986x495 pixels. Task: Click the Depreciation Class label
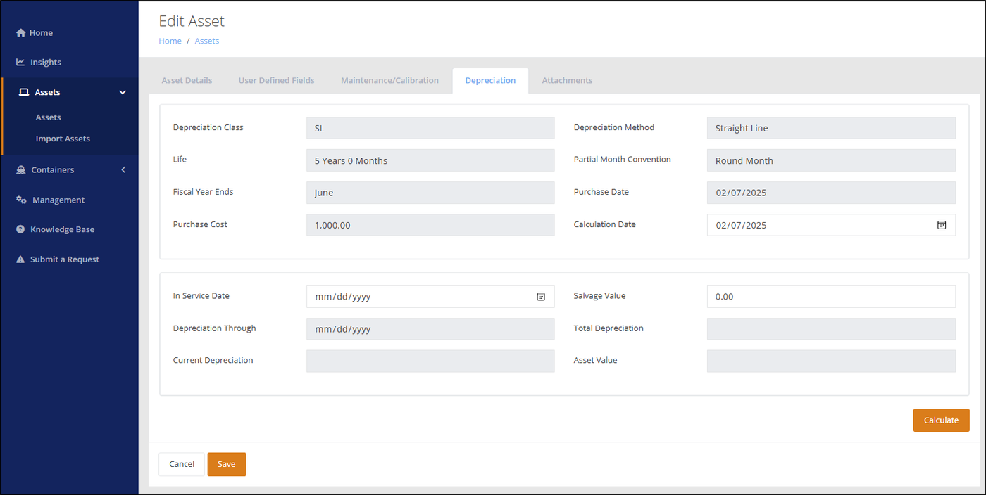click(208, 127)
